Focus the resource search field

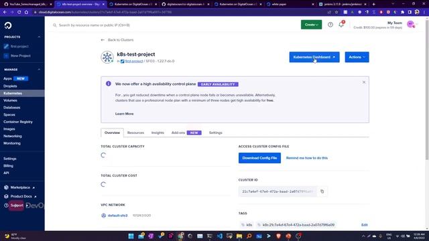(x=175, y=25)
